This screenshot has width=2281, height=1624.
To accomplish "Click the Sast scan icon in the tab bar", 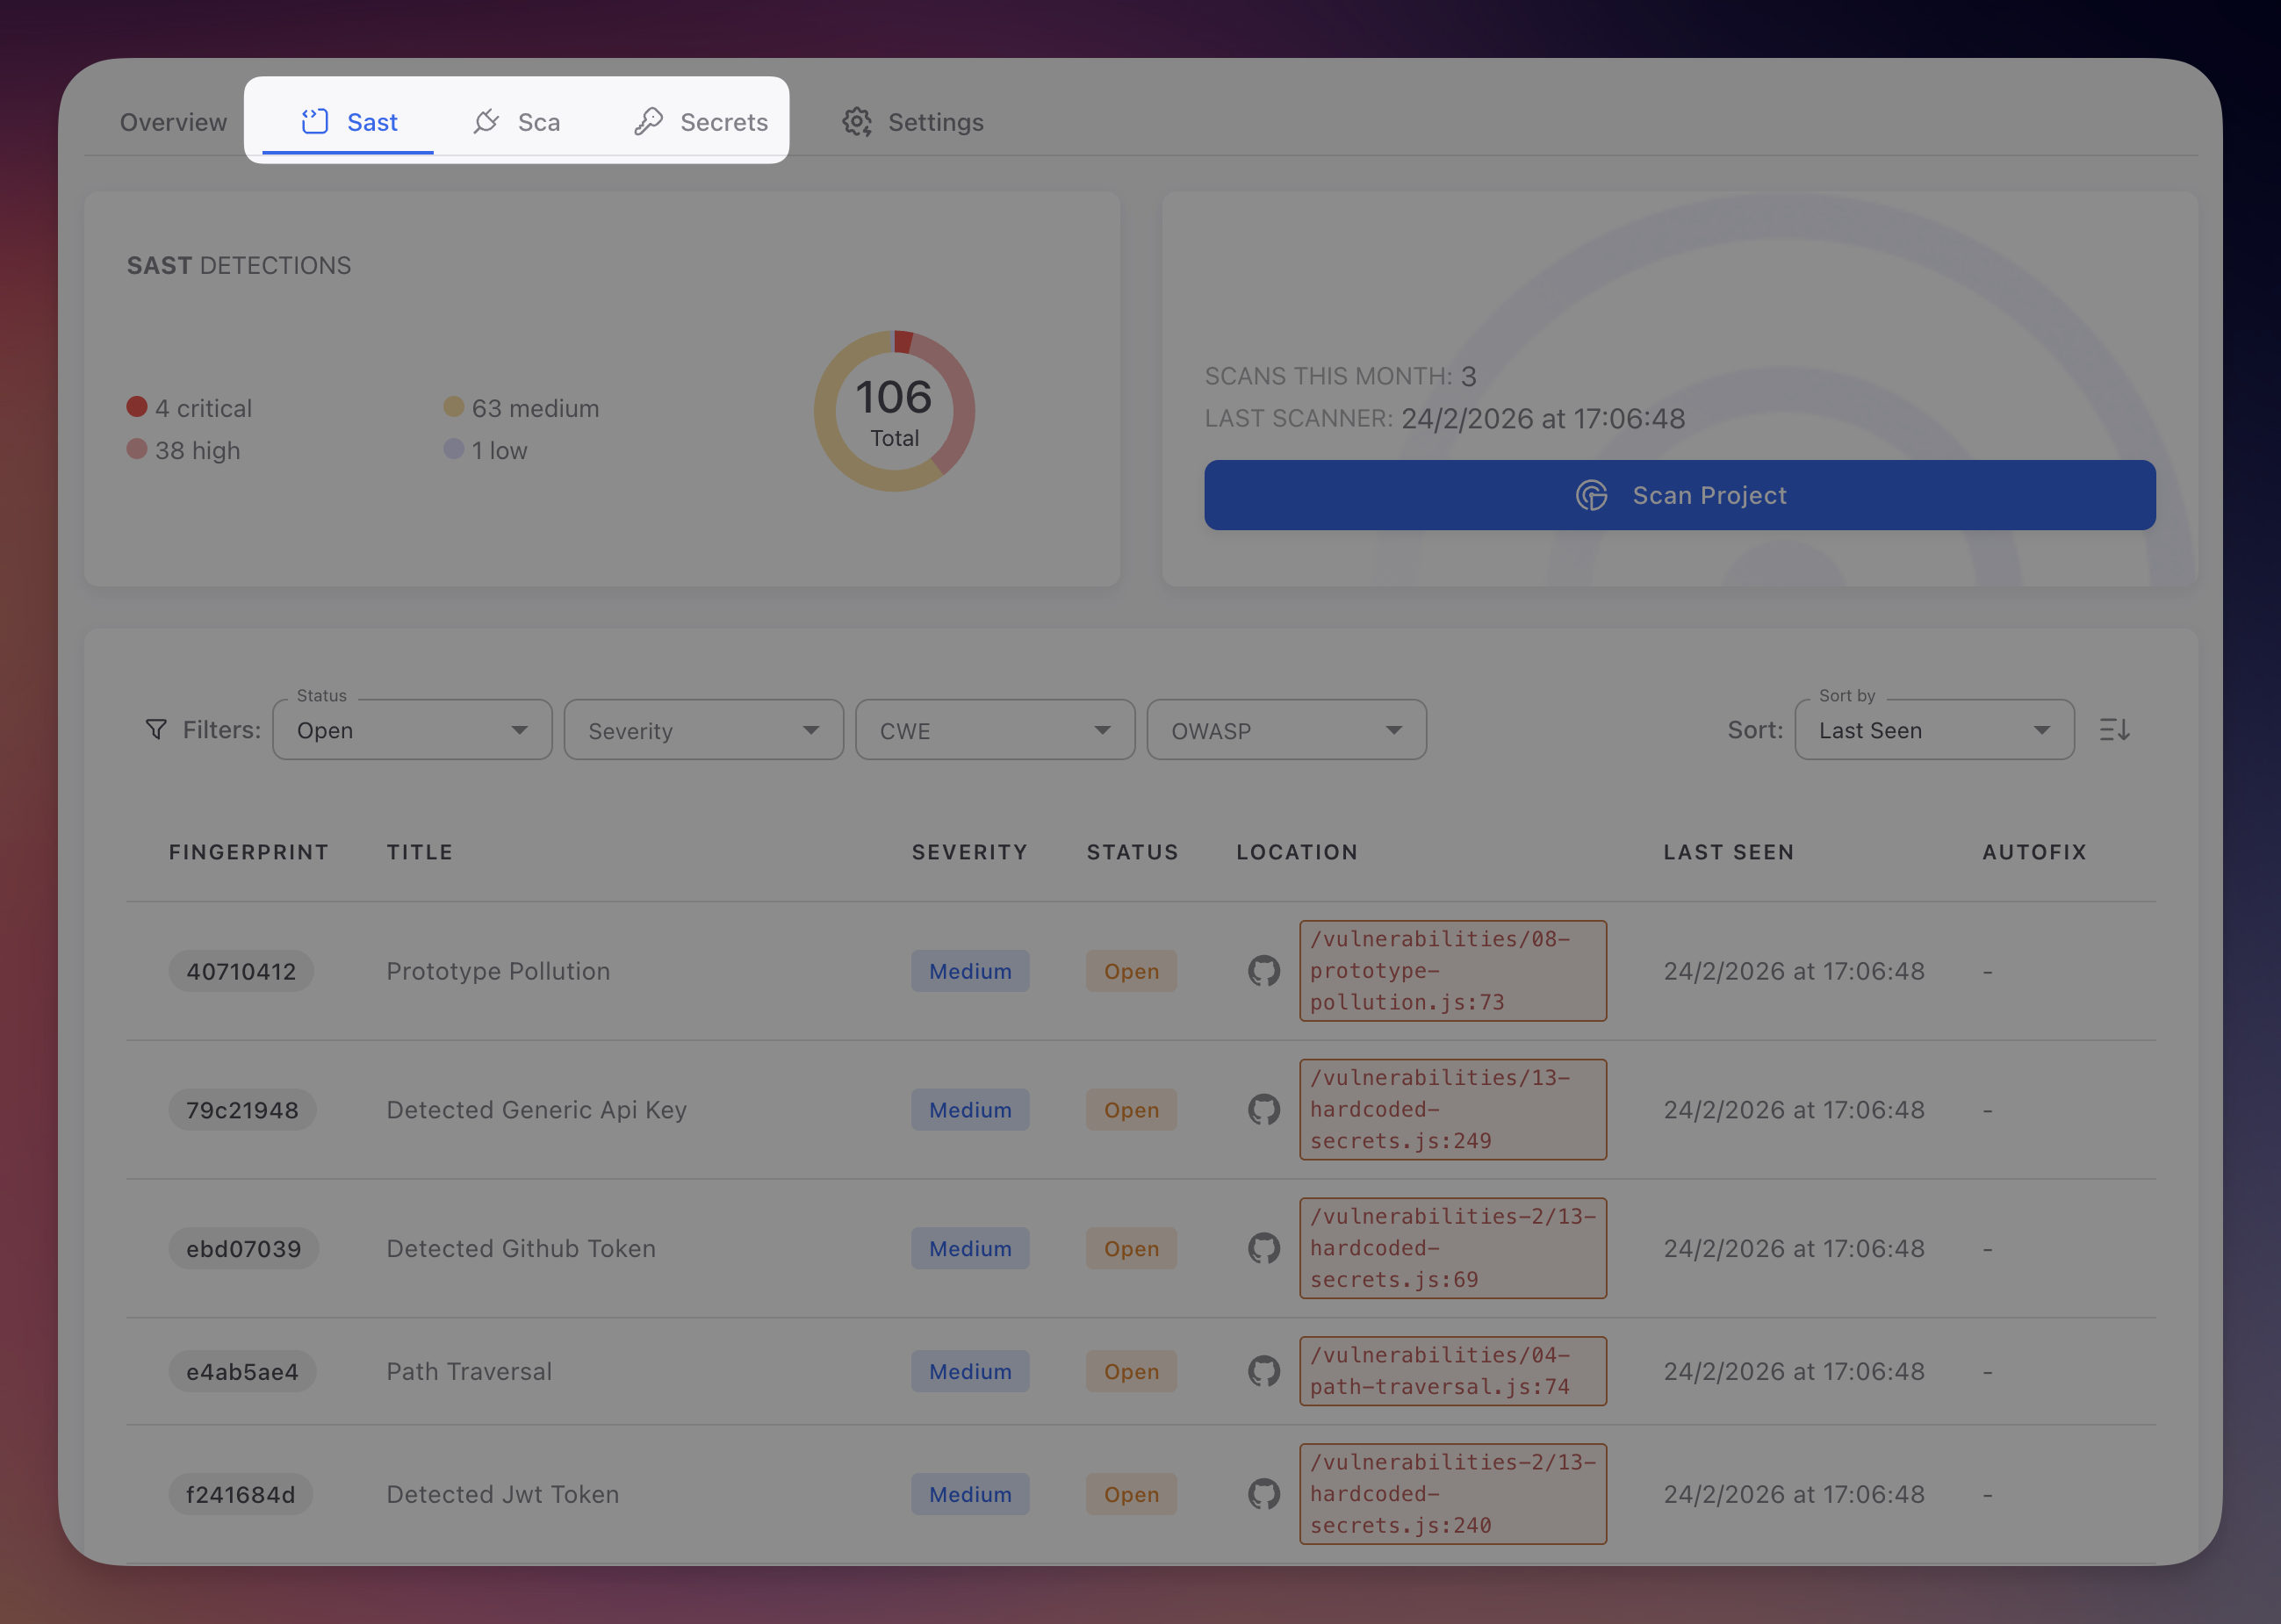I will click(x=314, y=120).
